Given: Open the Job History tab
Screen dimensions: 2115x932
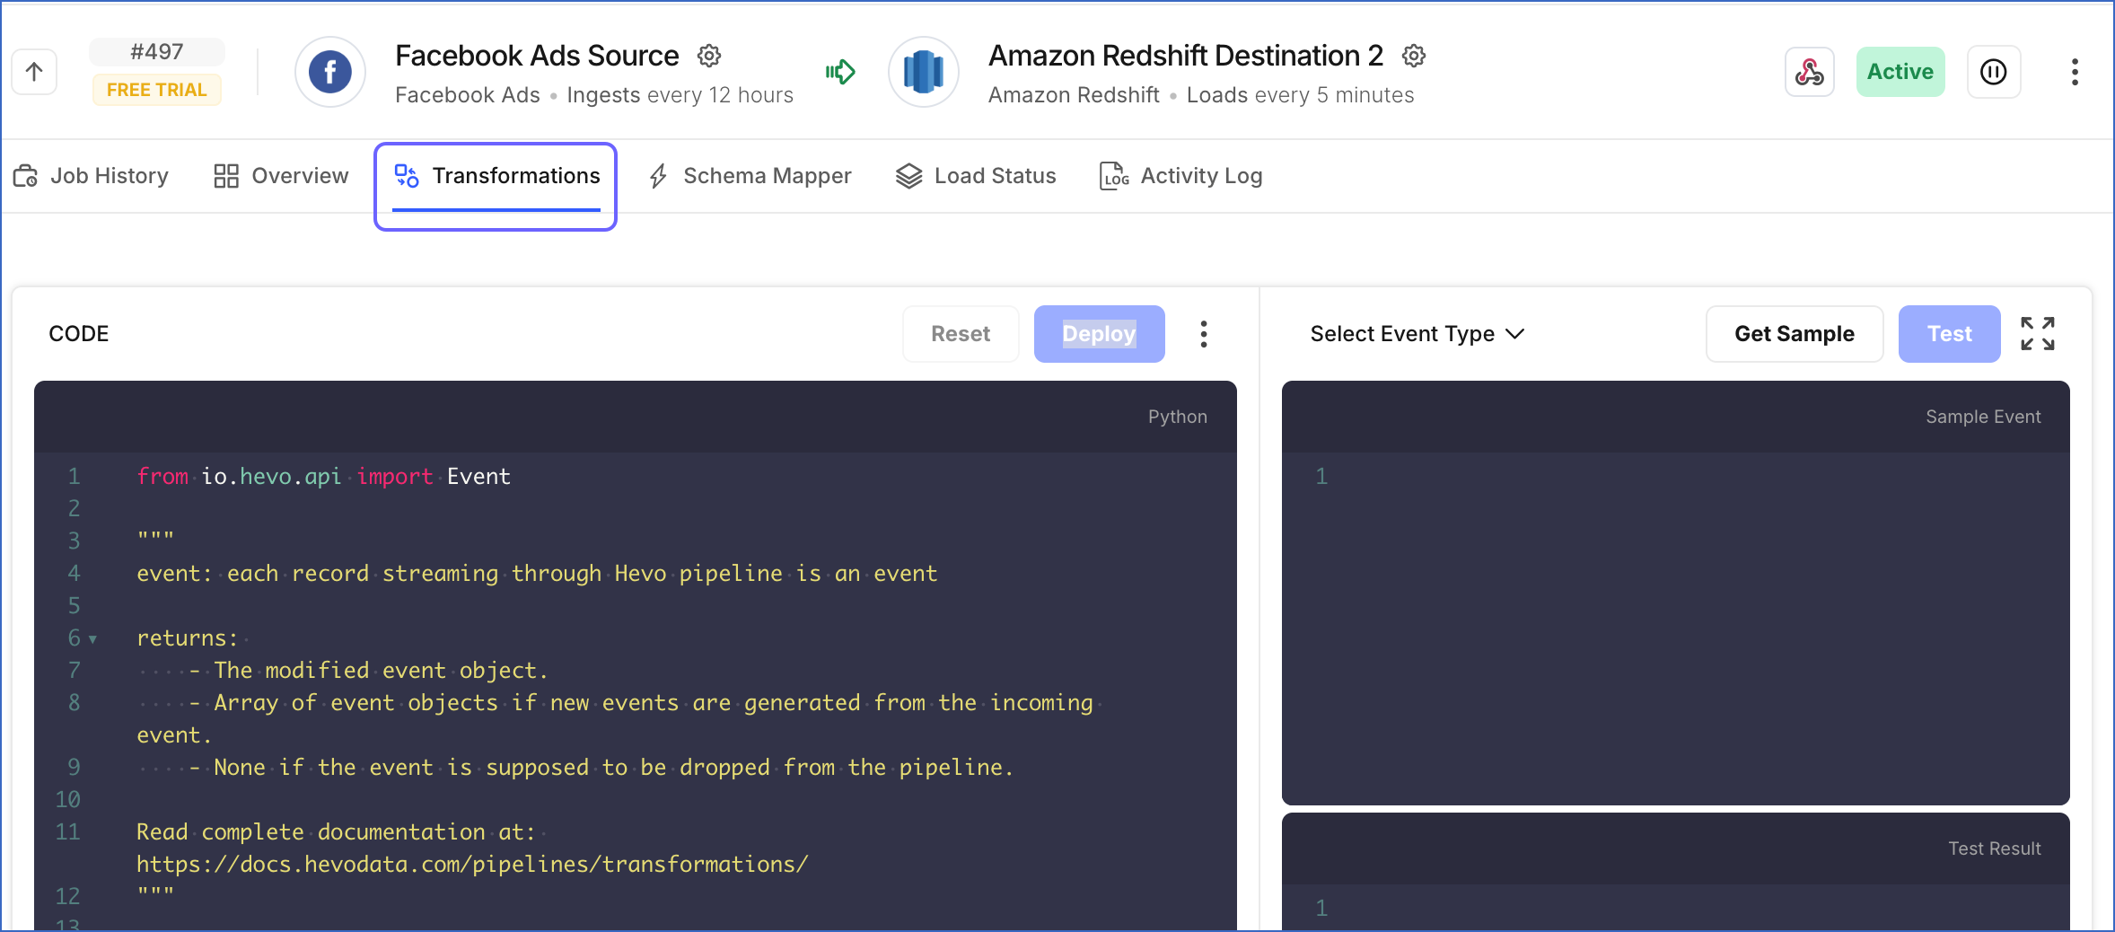Looking at the screenshot, I should click(91, 176).
